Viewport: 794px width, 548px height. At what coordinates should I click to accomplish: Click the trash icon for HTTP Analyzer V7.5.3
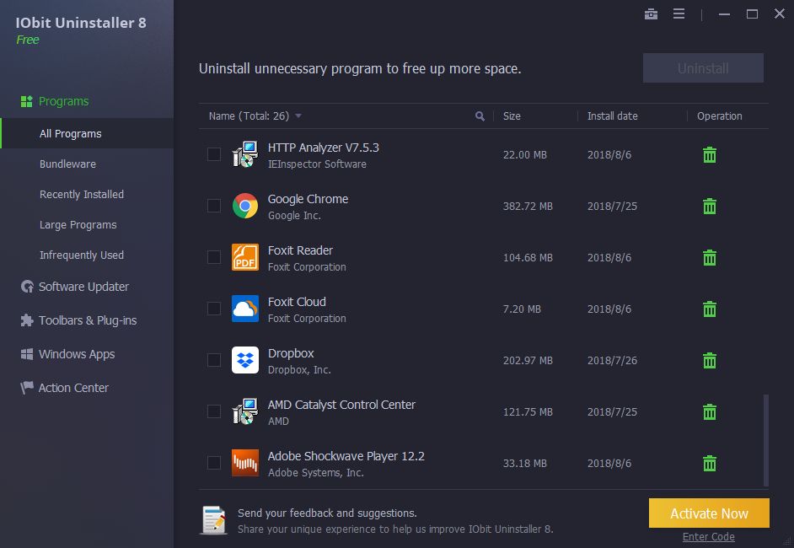pyautogui.click(x=710, y=155)
